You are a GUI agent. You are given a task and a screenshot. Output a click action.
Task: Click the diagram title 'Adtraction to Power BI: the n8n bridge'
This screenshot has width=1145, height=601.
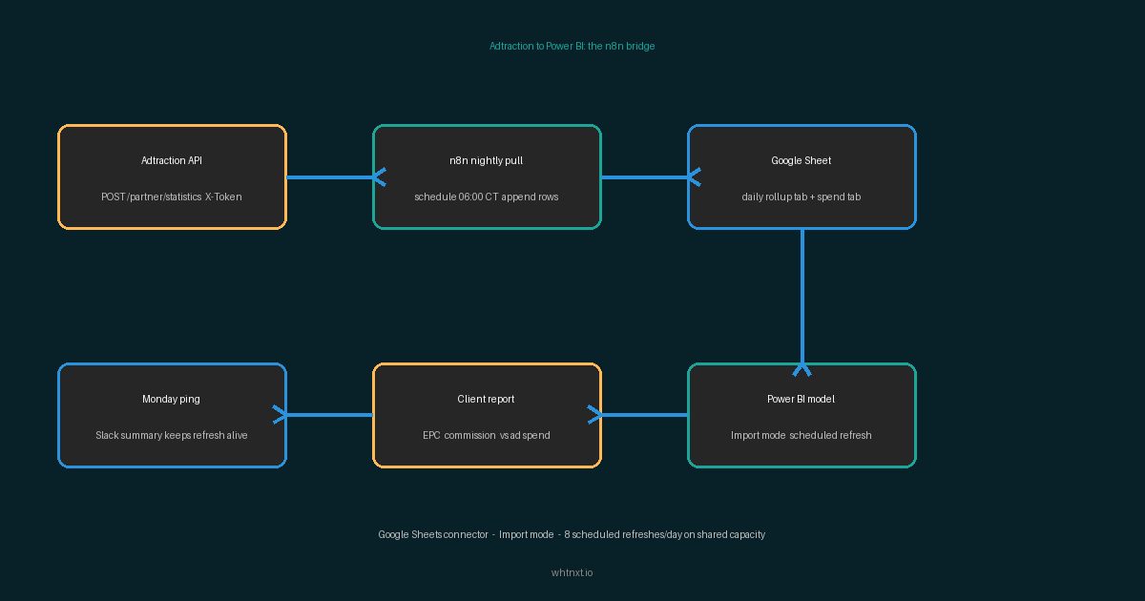[x=572, y=46]
